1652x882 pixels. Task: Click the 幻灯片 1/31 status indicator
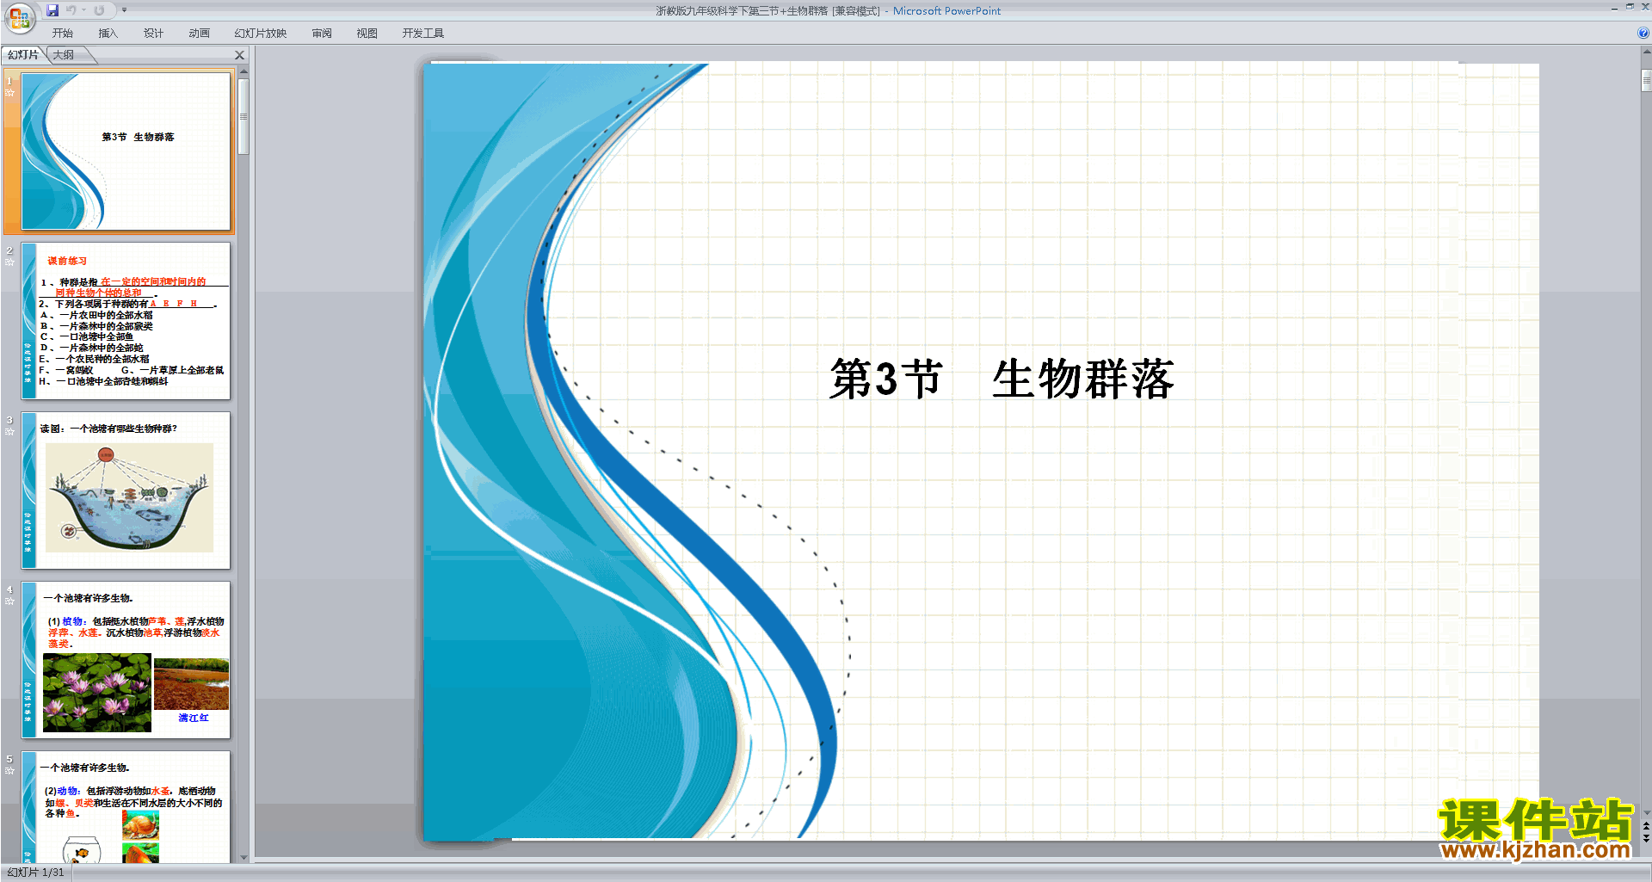(35, 873)
